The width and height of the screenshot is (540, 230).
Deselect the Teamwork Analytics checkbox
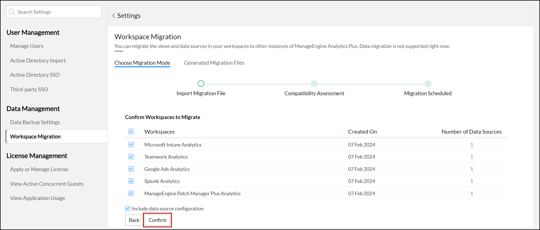click(x=131, y=157)
